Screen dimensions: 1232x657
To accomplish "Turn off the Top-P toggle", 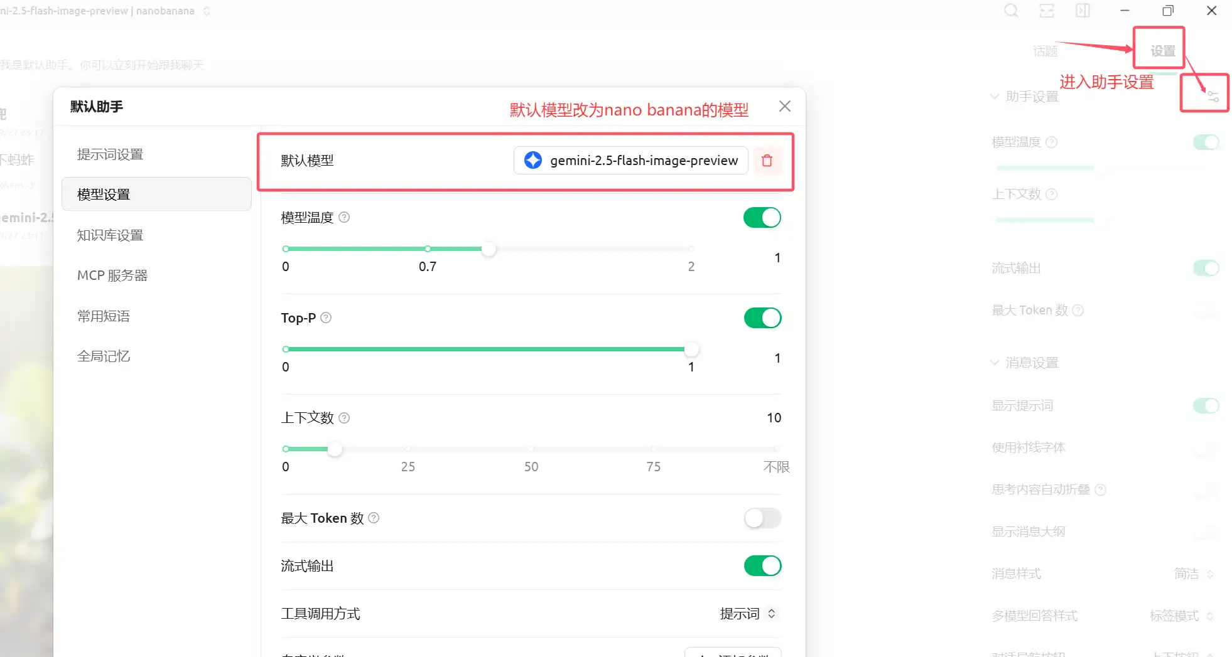I will [x=762, y=318].
